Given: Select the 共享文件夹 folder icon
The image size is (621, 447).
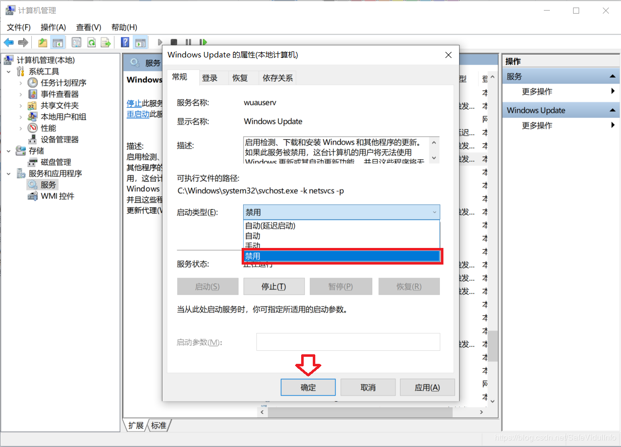Looking at the screenshot, I should (33, 105).
